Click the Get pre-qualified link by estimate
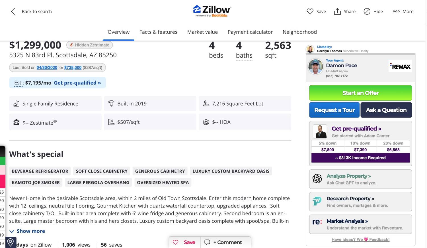The height and width of the screenshot is (248, 427). 77,83
